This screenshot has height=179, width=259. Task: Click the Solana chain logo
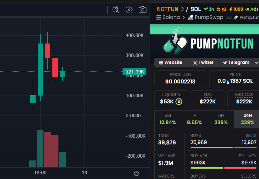pyautogui.click(x=159, y=17)
